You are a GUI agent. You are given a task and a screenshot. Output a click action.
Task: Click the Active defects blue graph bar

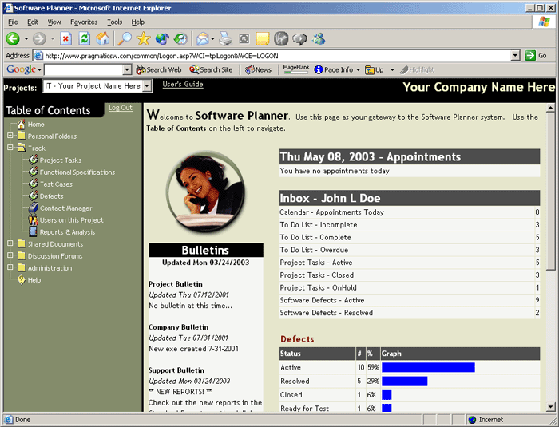coord(428,367)
